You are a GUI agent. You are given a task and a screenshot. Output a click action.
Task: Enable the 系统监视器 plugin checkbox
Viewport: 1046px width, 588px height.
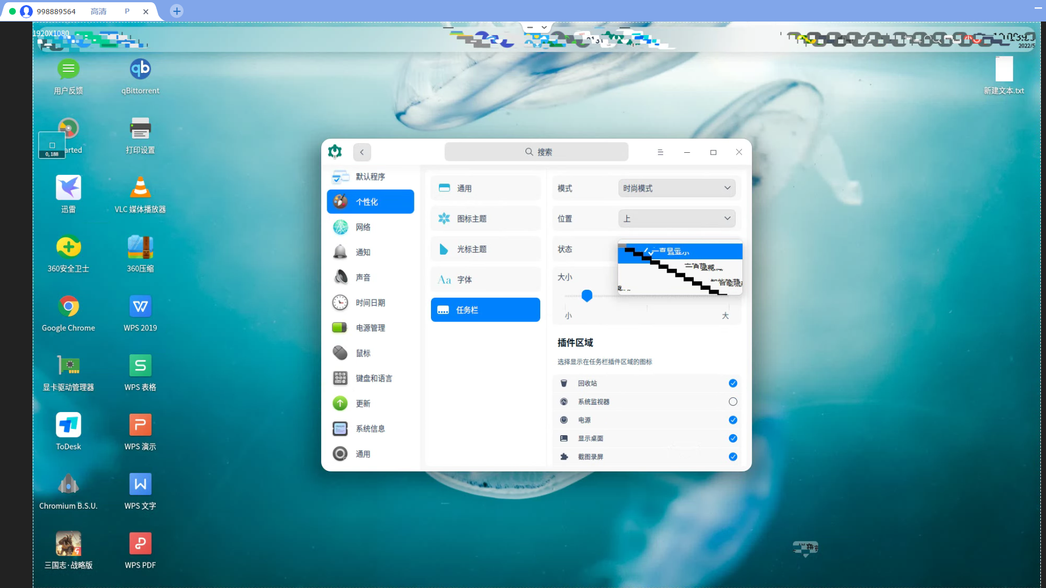pos(733,402)
